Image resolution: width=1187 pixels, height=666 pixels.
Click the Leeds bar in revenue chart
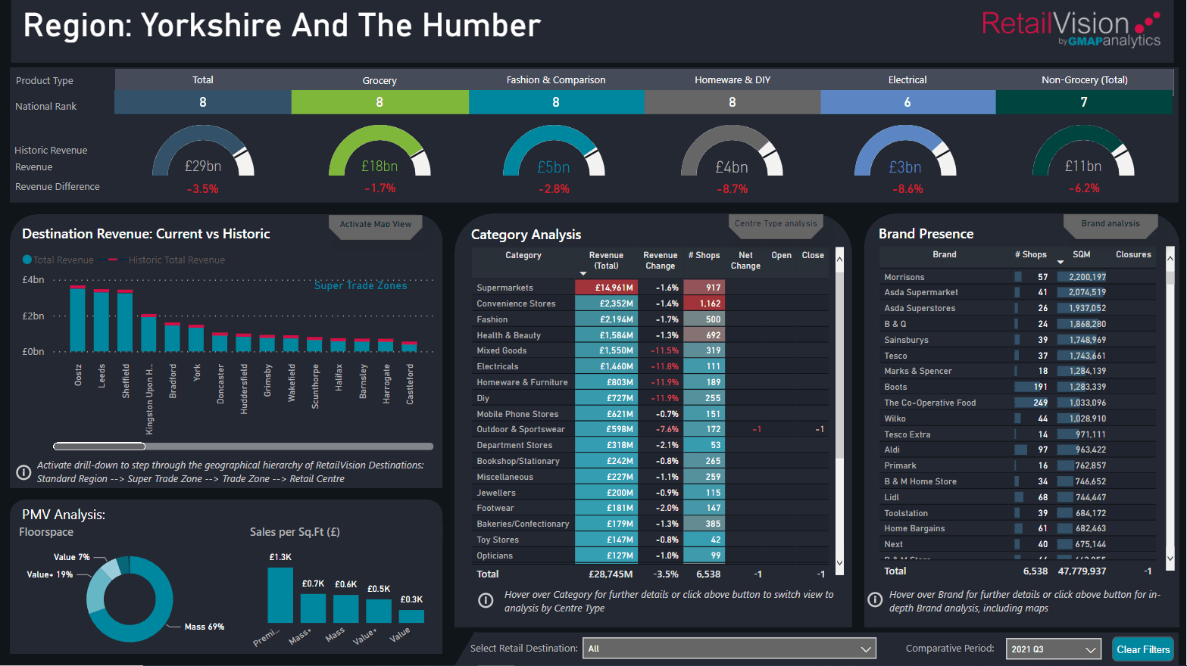tap(102, 320)
